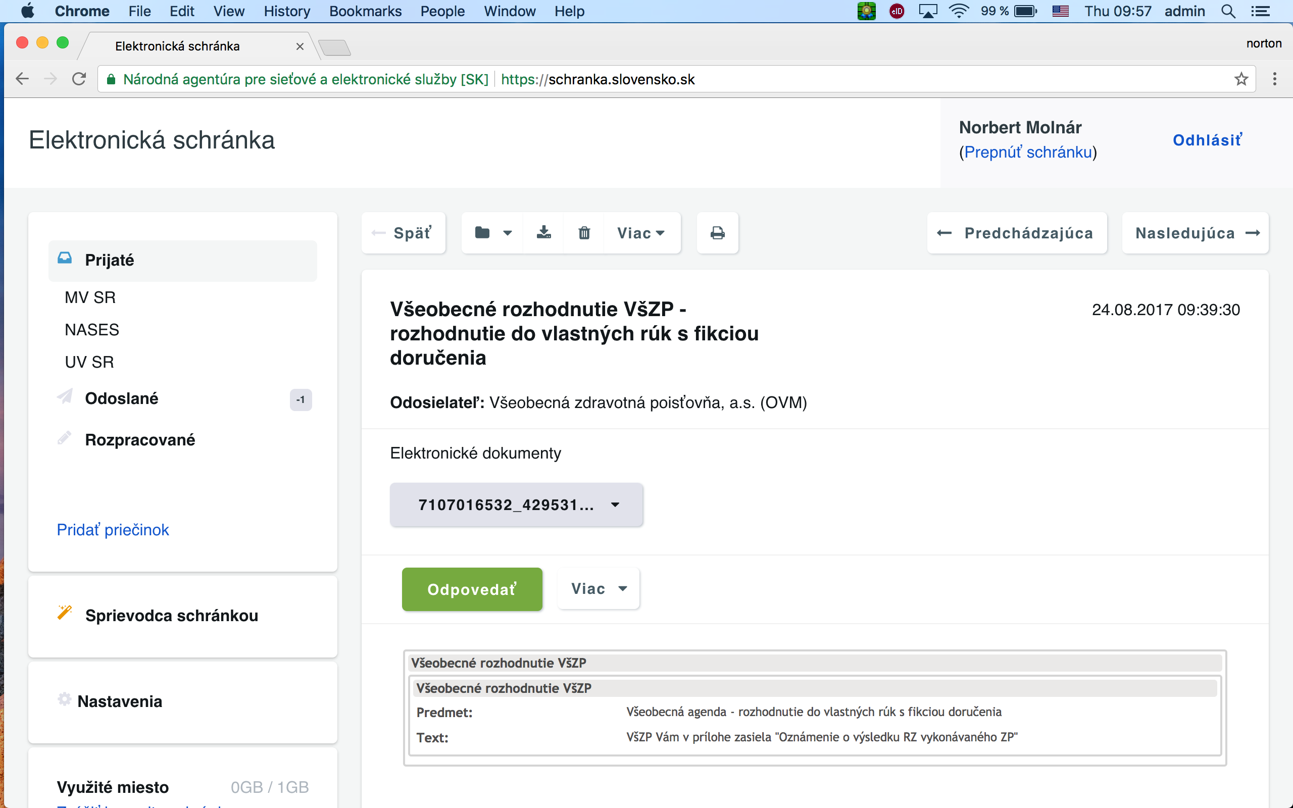
Task: Click the Pridať priečinok link
Action: click(x=113, y=530)
